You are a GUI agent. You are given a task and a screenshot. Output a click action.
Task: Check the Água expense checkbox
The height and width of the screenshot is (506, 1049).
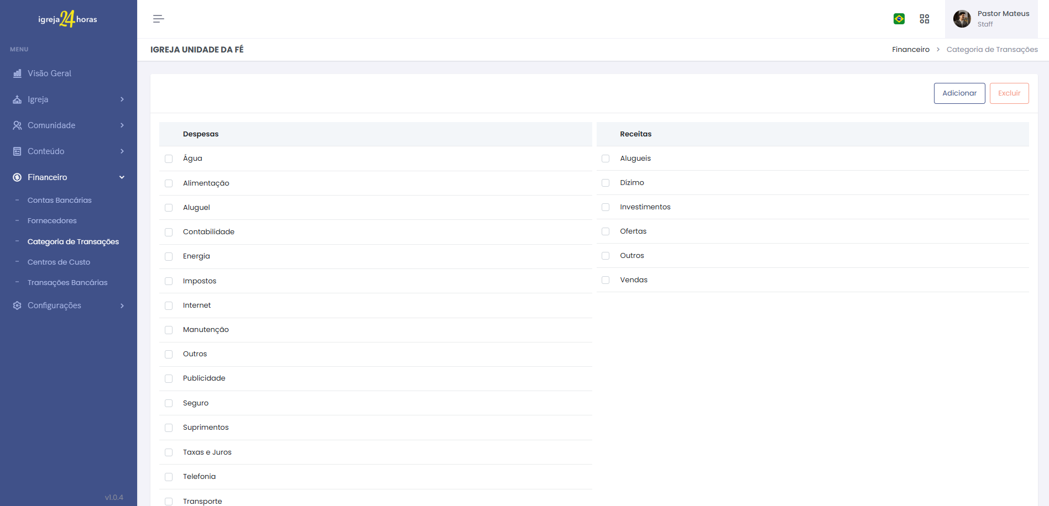click(169, 159)
